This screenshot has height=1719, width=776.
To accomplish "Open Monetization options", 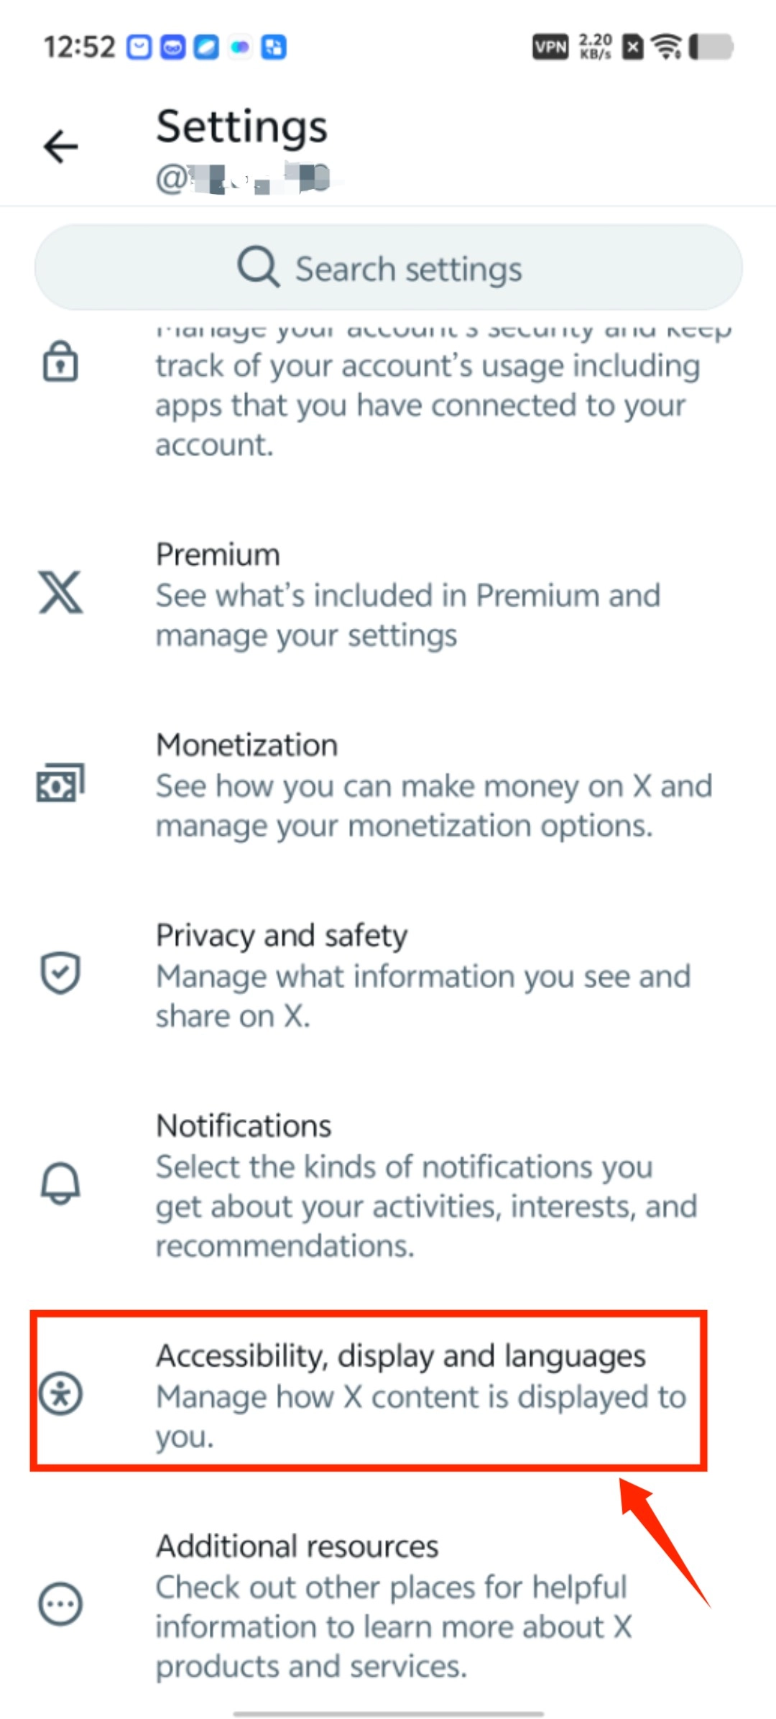I will [433, 785].
